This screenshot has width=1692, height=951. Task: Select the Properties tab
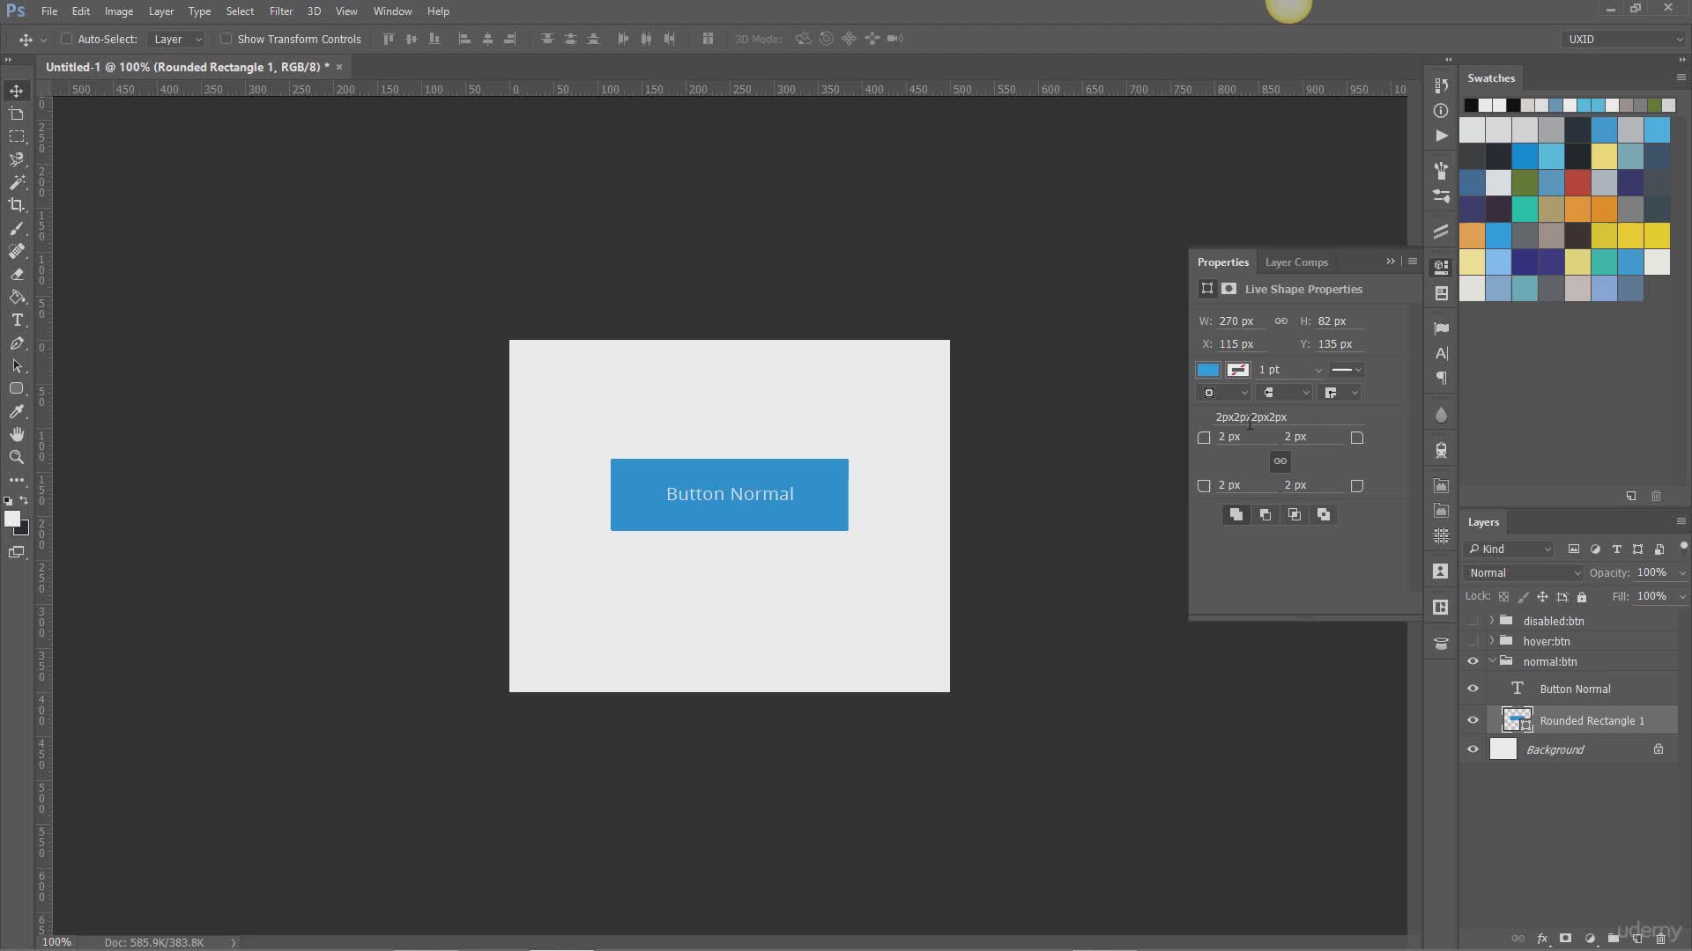1223,262
